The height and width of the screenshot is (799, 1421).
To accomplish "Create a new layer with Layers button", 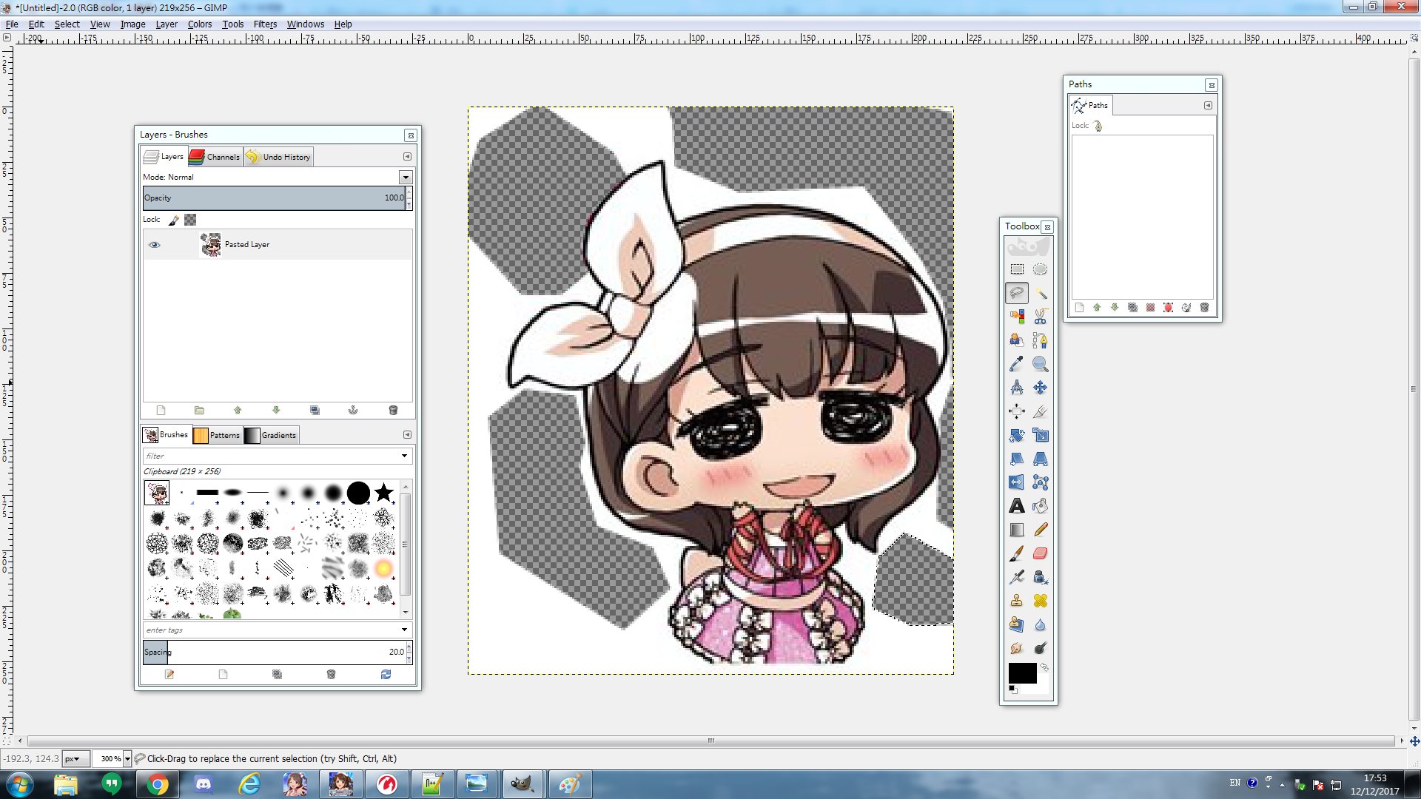I will (161, 410).
